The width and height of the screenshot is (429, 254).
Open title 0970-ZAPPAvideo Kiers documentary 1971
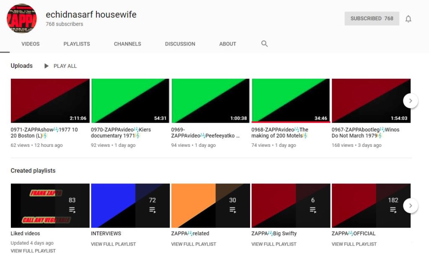click(x=121, y=133)
